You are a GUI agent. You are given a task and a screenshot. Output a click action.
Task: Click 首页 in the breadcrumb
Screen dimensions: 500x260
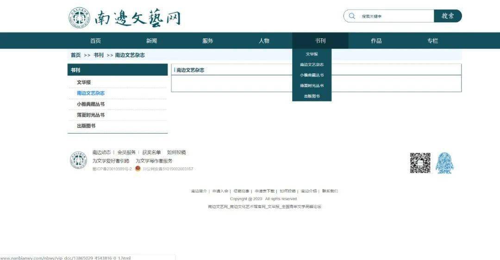[75, 55]
